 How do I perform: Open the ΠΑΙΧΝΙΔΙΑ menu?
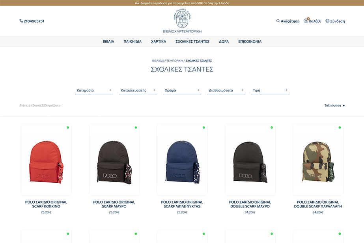point(133,41)
